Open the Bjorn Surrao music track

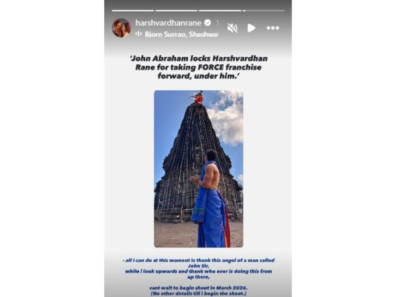pos(181,34)
